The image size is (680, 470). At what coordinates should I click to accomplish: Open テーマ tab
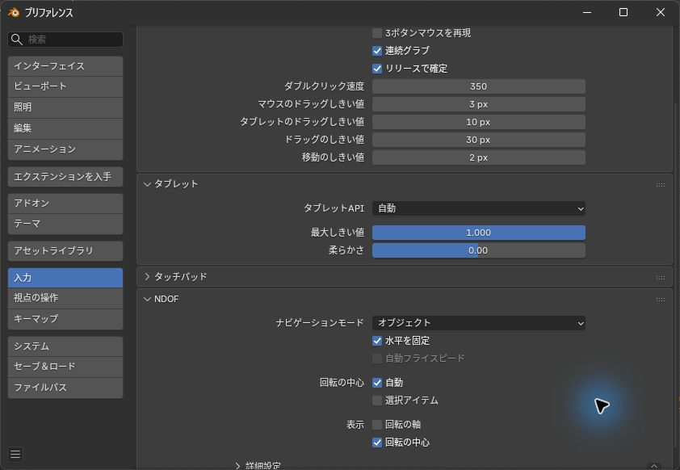coord(65,224)
